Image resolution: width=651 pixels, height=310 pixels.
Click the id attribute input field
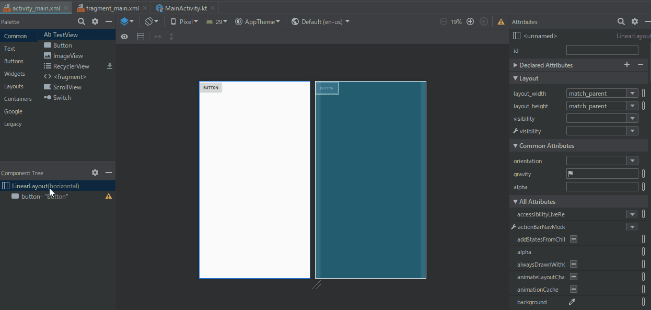coord(602,50)
